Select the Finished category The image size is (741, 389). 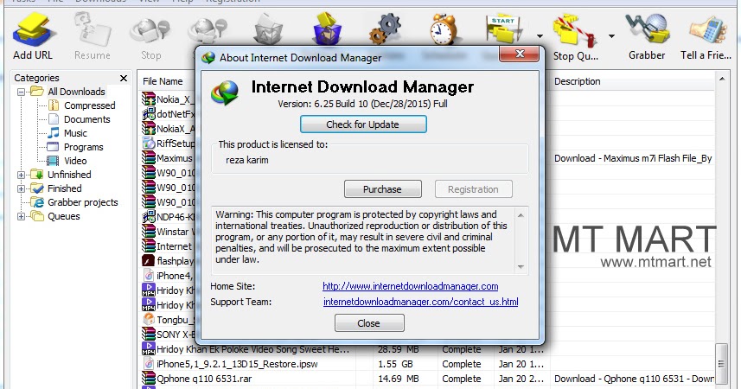(x=64, y=188)
